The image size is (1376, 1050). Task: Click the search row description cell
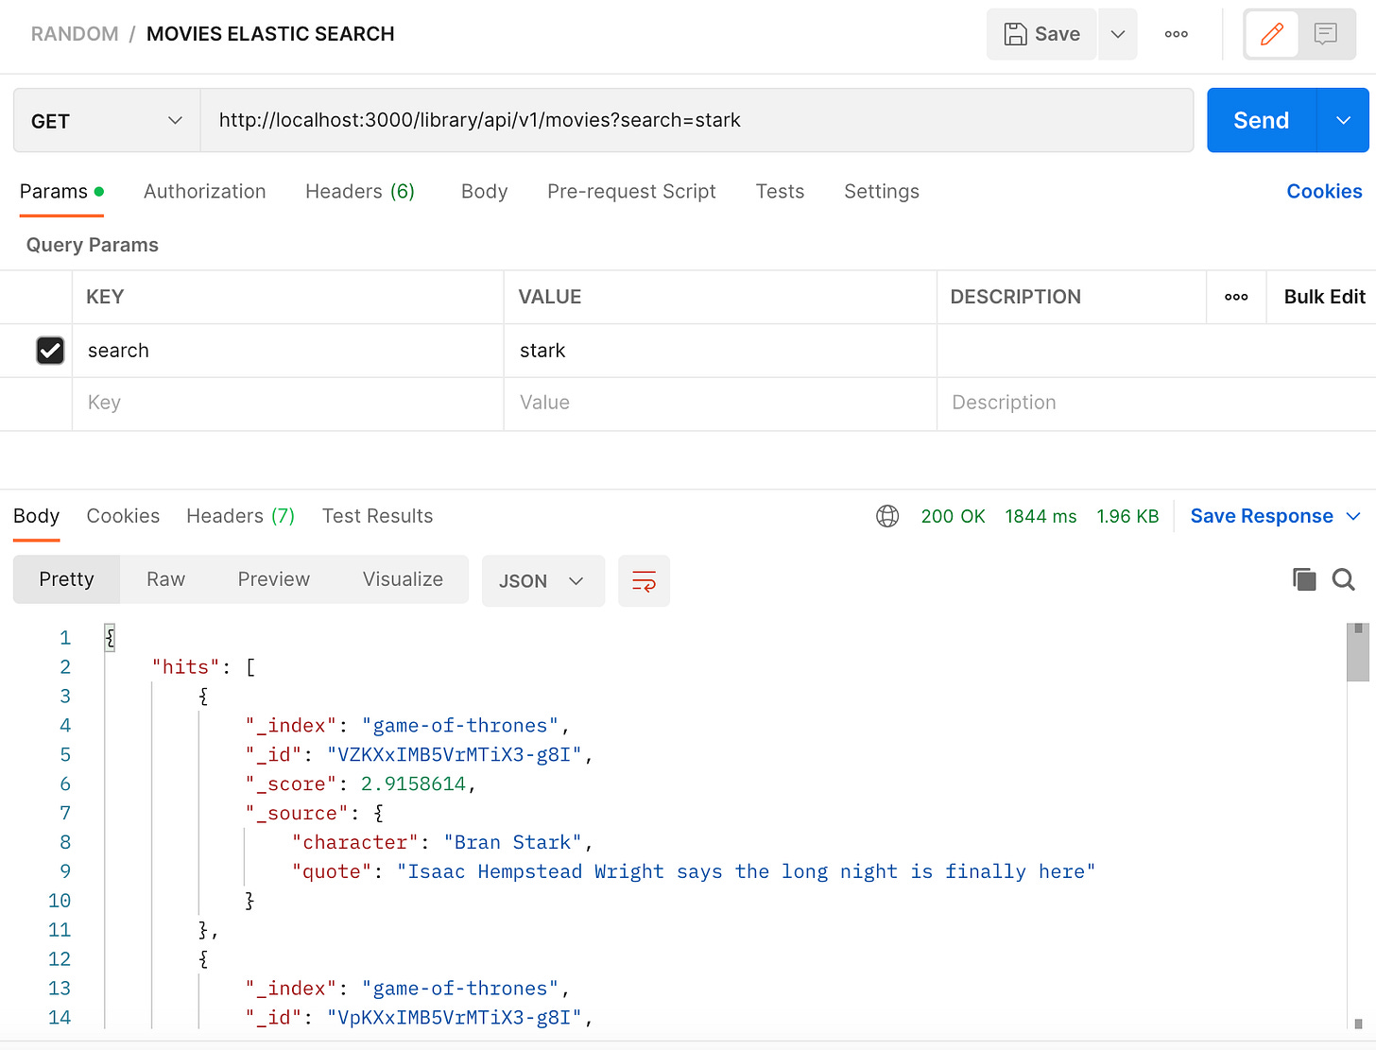click(x=1156, y=351)
